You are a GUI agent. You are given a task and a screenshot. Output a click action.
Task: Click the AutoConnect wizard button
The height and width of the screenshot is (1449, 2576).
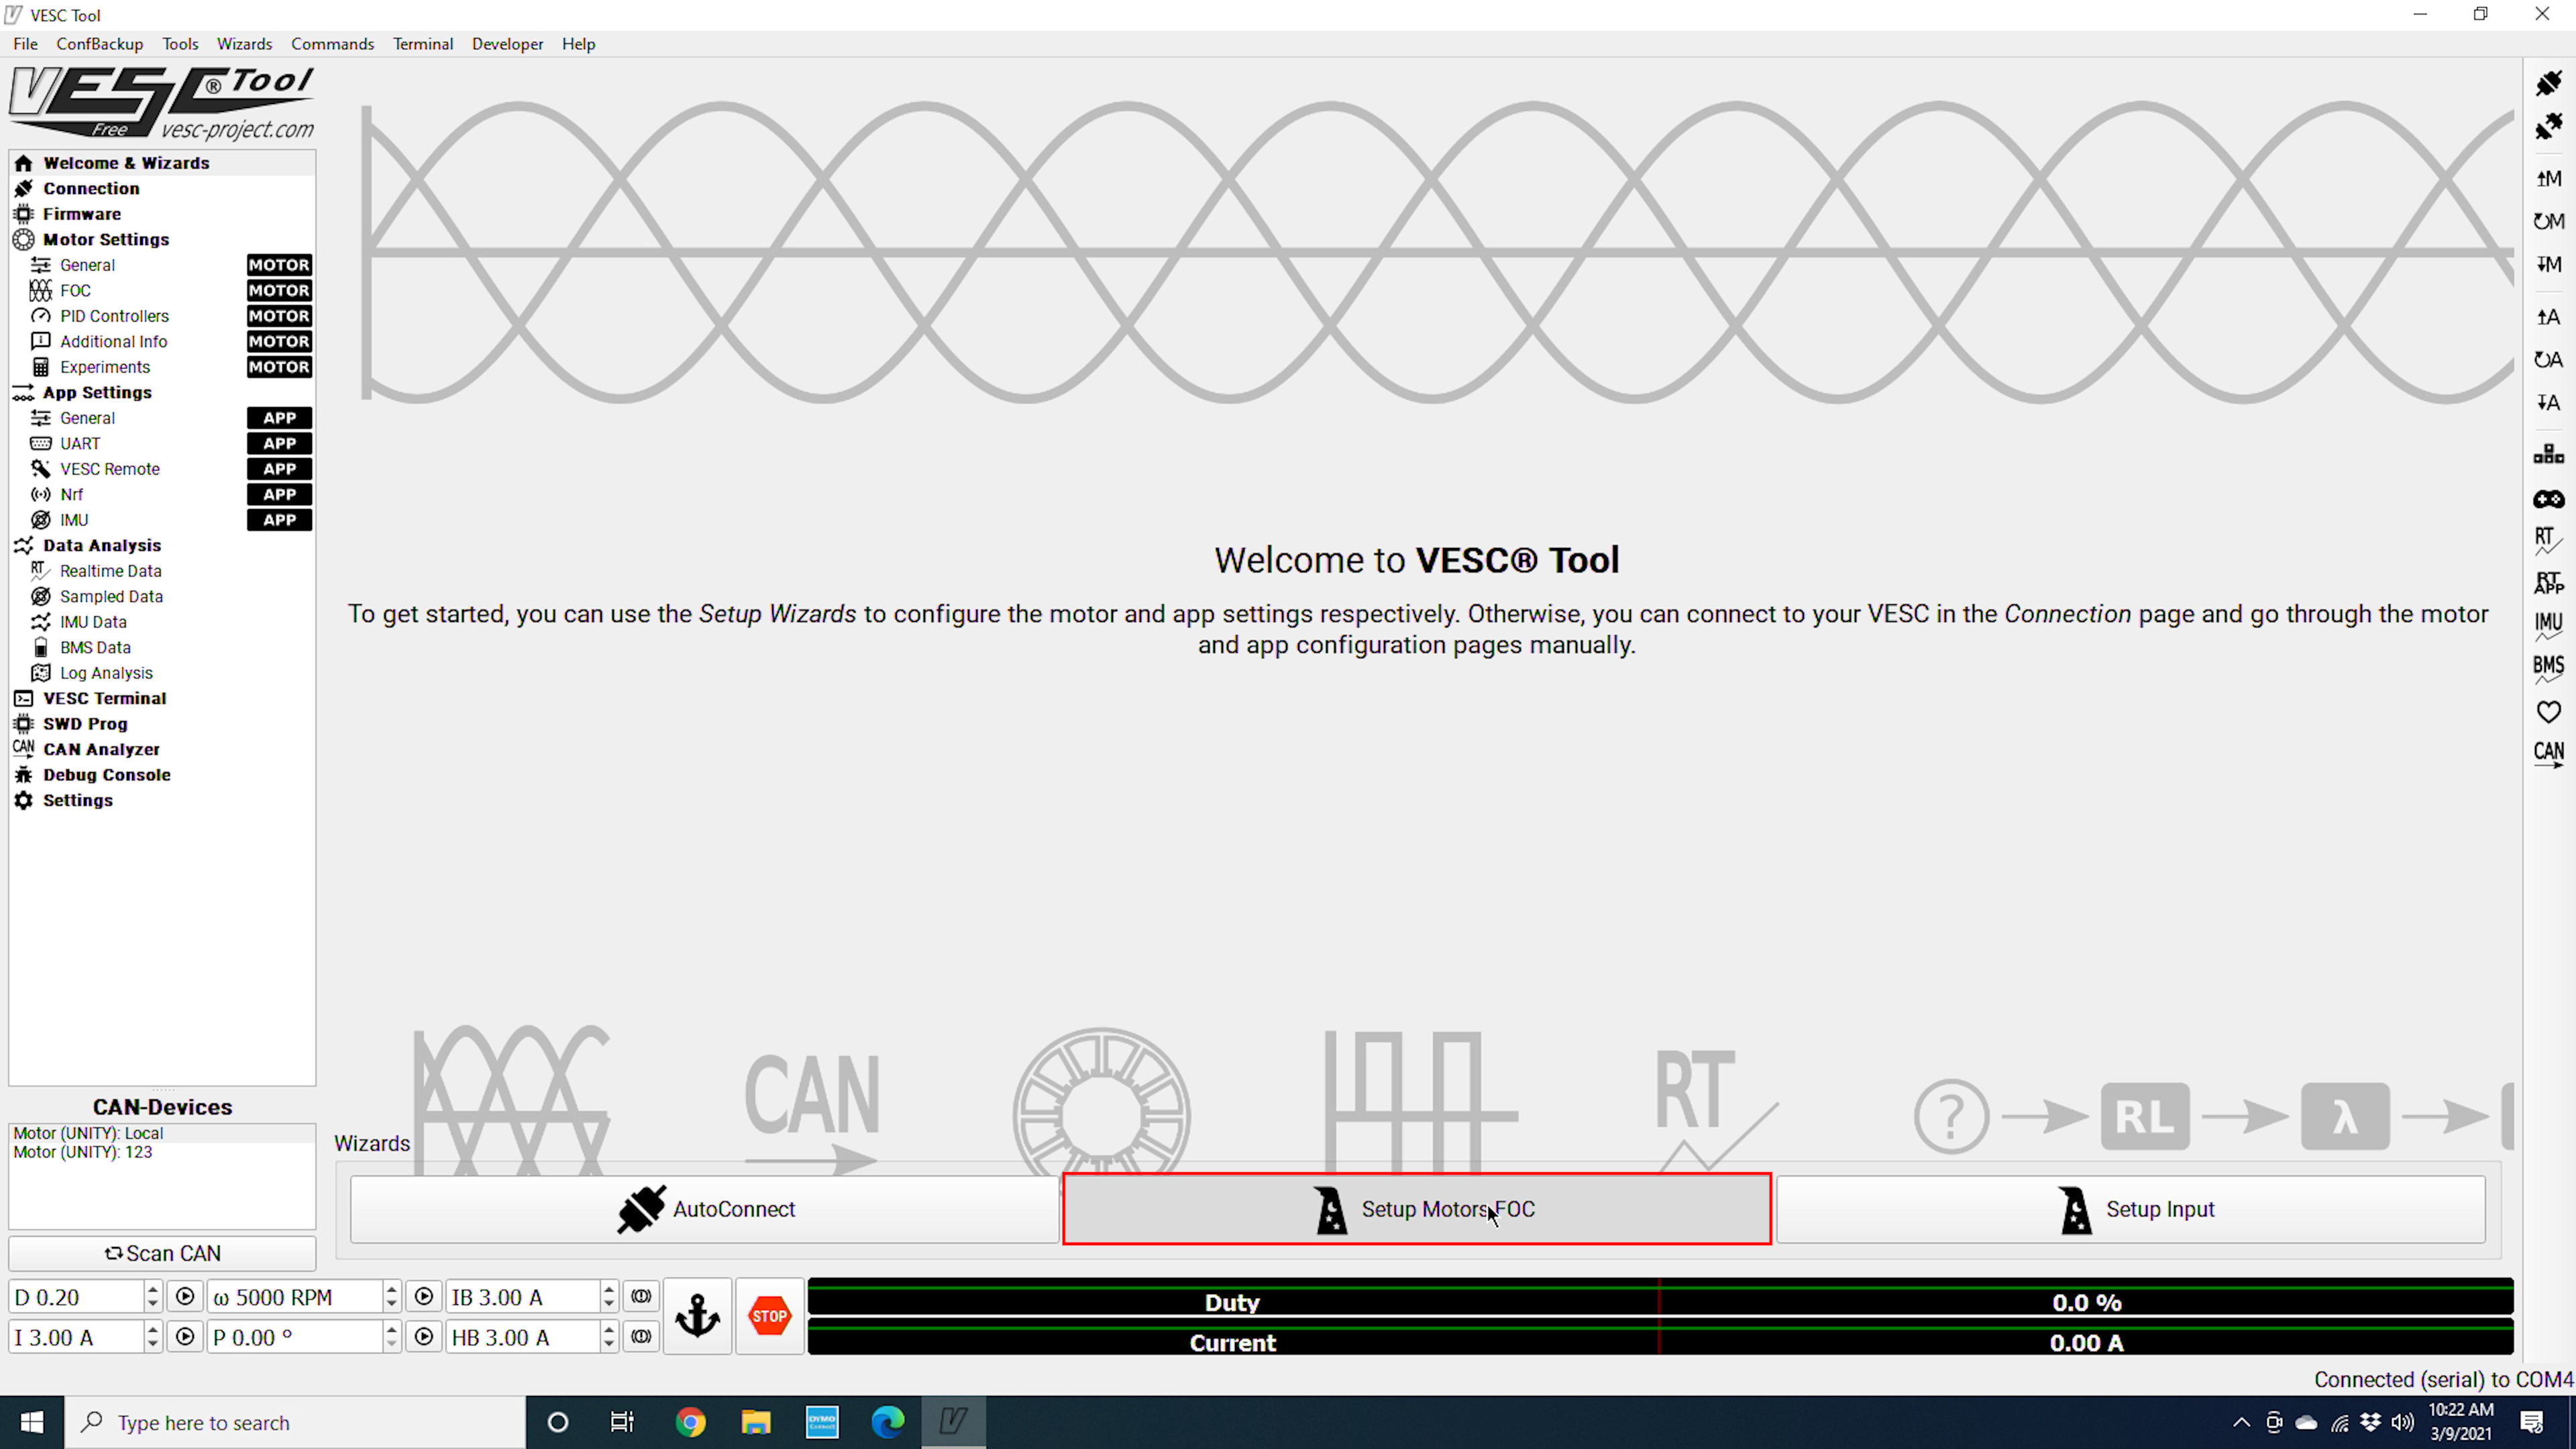tap(704, 1209)
